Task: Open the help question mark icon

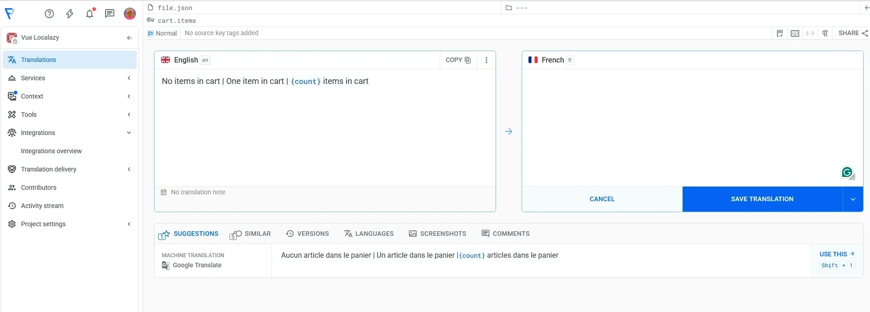Action: (x=49, y=14)
